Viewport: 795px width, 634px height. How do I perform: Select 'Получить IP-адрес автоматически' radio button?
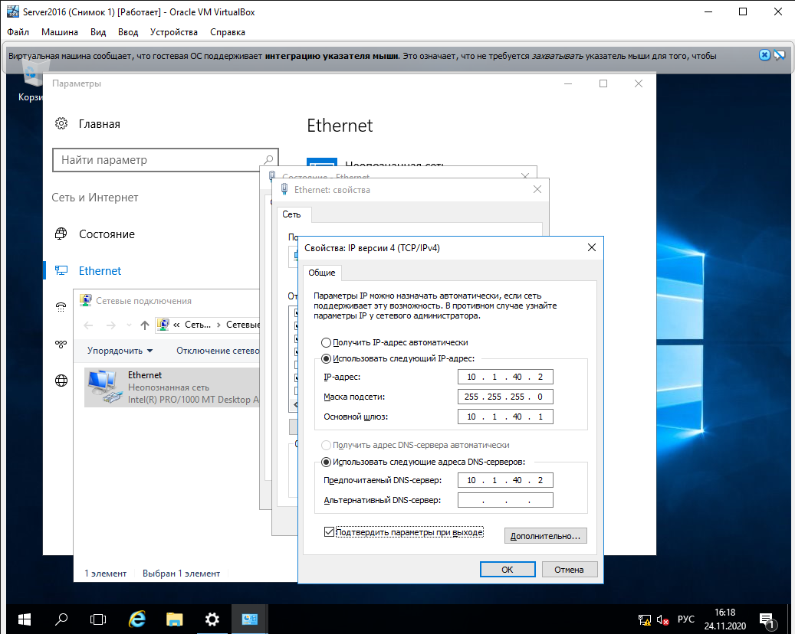coord(327,343)
